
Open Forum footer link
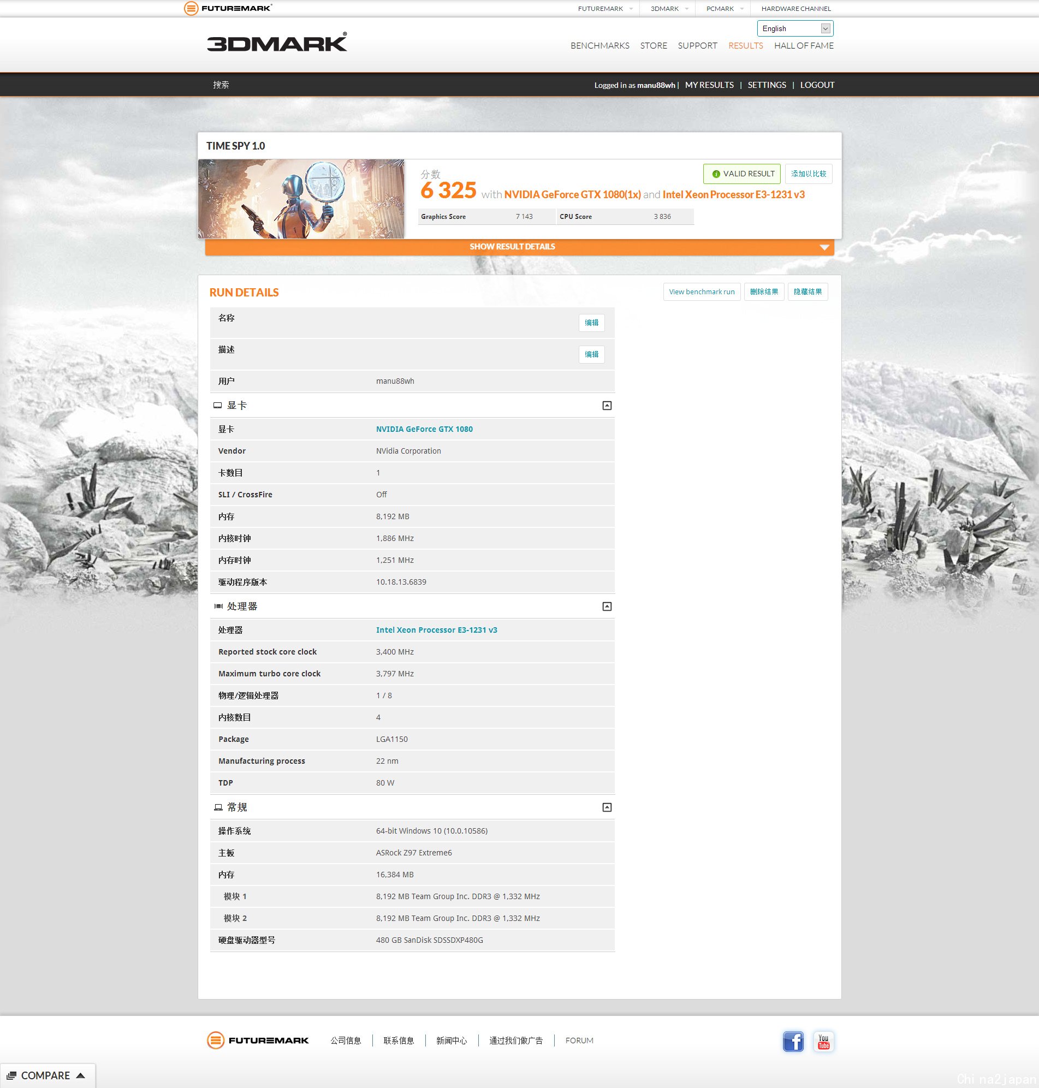tap(579, 1041)
